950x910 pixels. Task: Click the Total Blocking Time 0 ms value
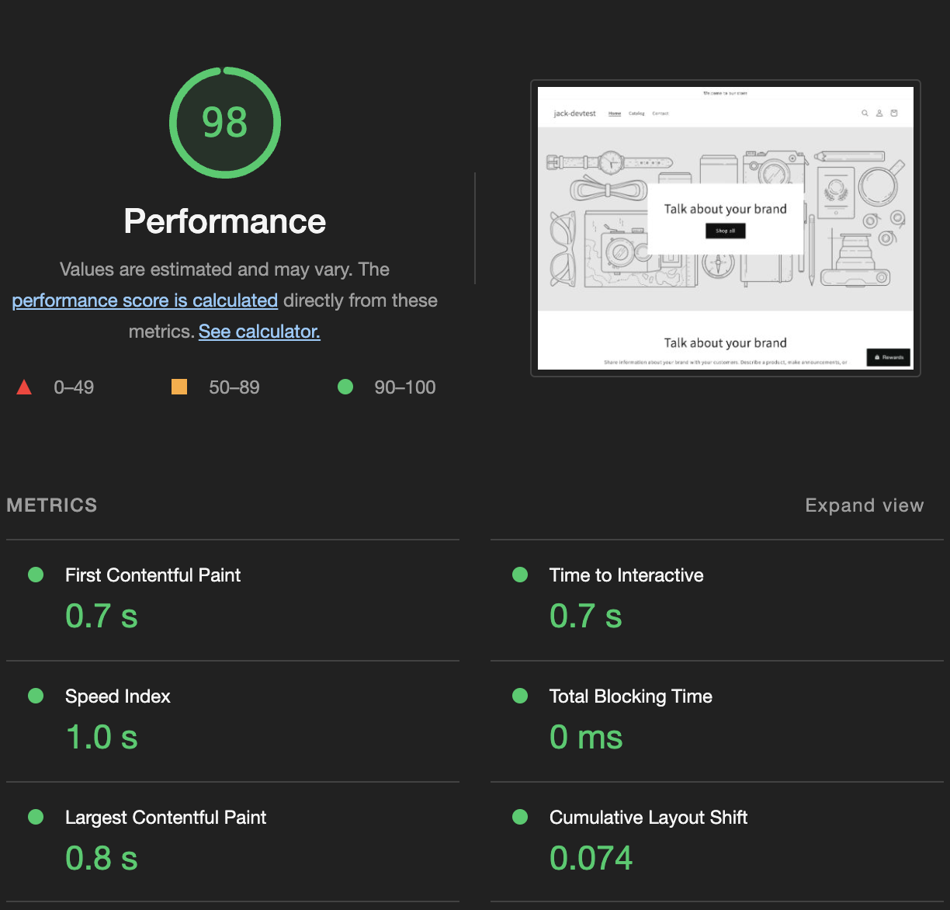pos(586,737)
